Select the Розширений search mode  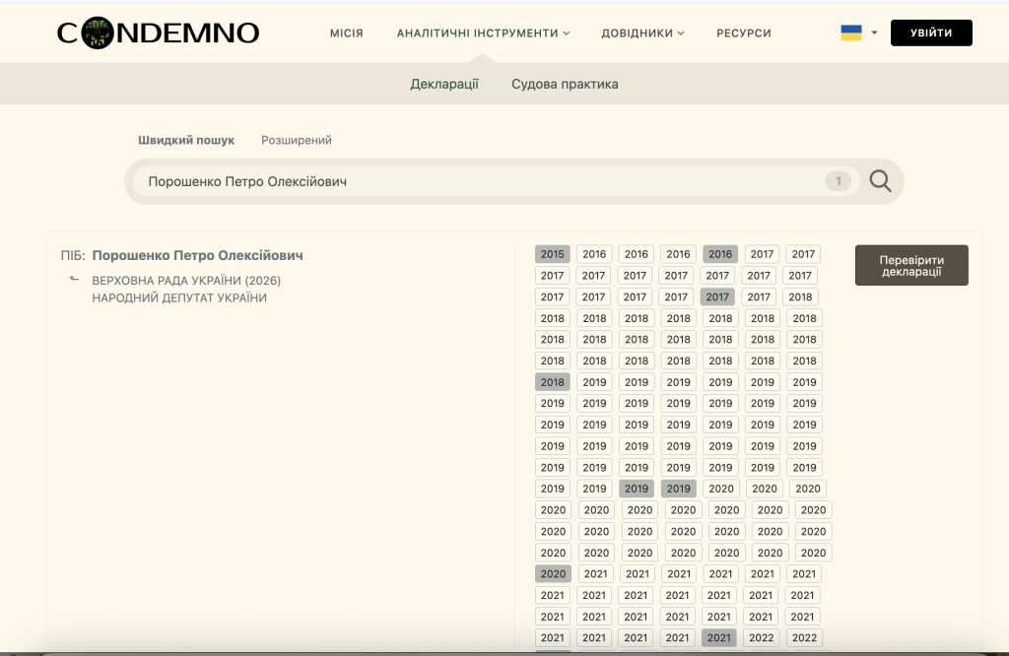(297, 140)
